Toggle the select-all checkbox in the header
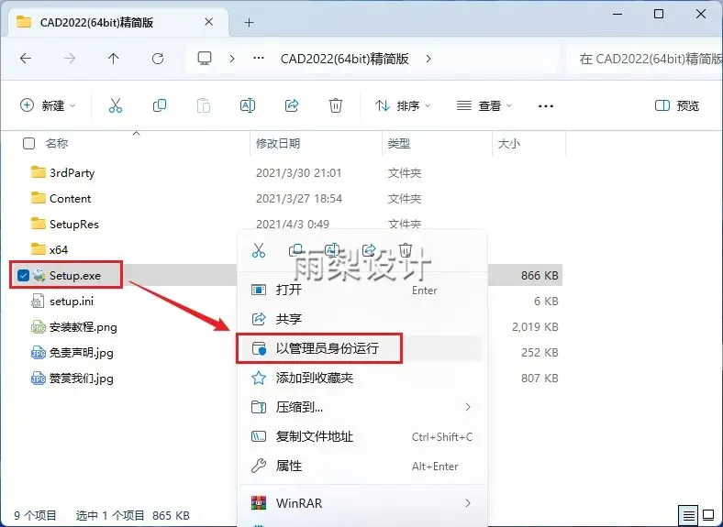The width and height of the screenshot is (723, 527). (x=28, y=143)
